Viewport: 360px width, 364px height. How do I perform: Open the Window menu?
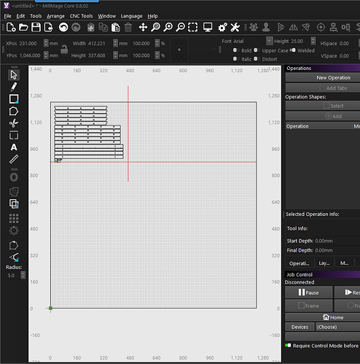pyautogui.click(x=106, y=16)
